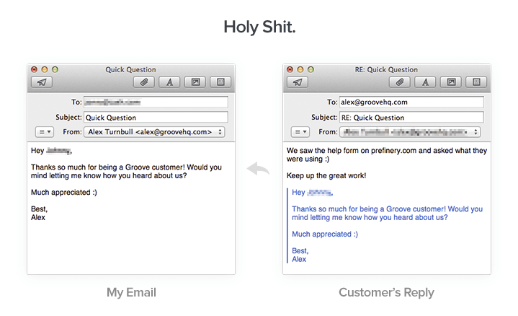Open the Photo Browser in the RE: Quick Question window
518x316 pixels.
[x=451, y=82]
